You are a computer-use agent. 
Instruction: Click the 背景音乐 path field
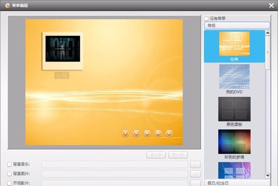click(x=114, y=164)
